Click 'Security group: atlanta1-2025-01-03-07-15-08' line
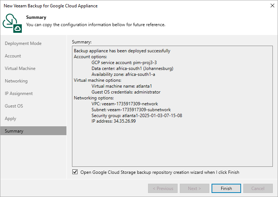This screenshot has width=278, height=197. pyautogui.click(x=137, y=116)
